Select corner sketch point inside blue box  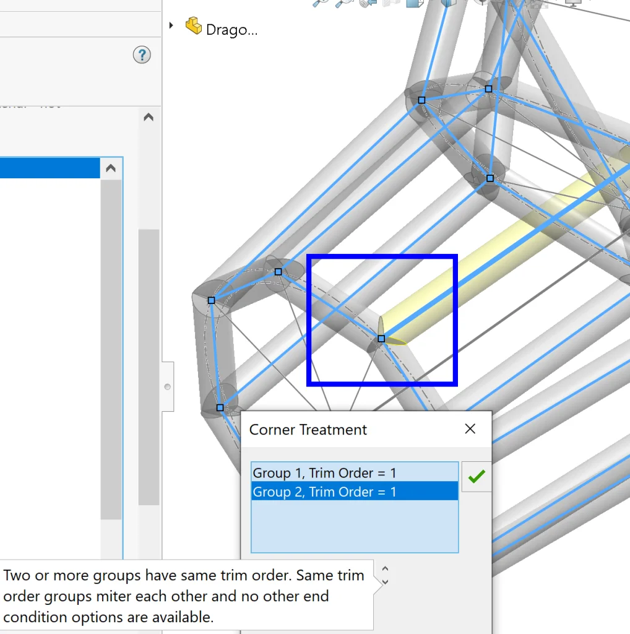(x=381, y=339)
